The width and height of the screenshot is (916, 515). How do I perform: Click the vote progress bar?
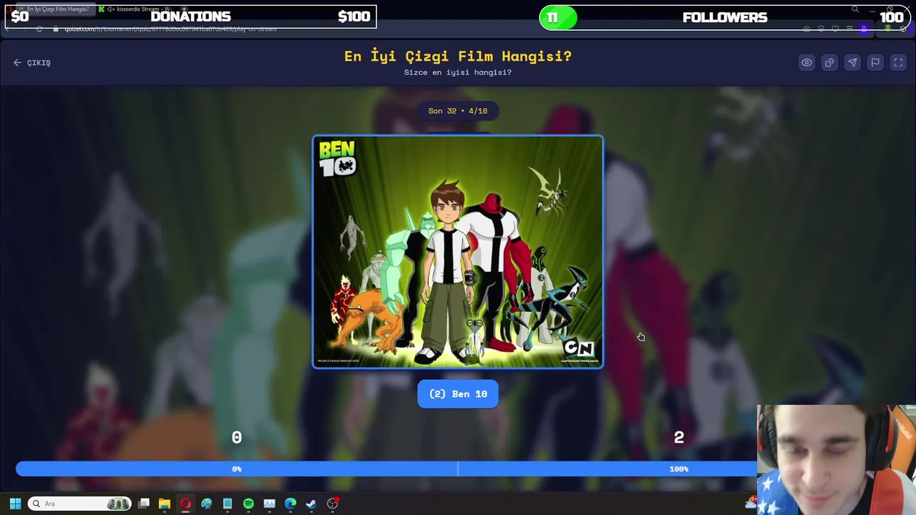click(x=458, y=469)
